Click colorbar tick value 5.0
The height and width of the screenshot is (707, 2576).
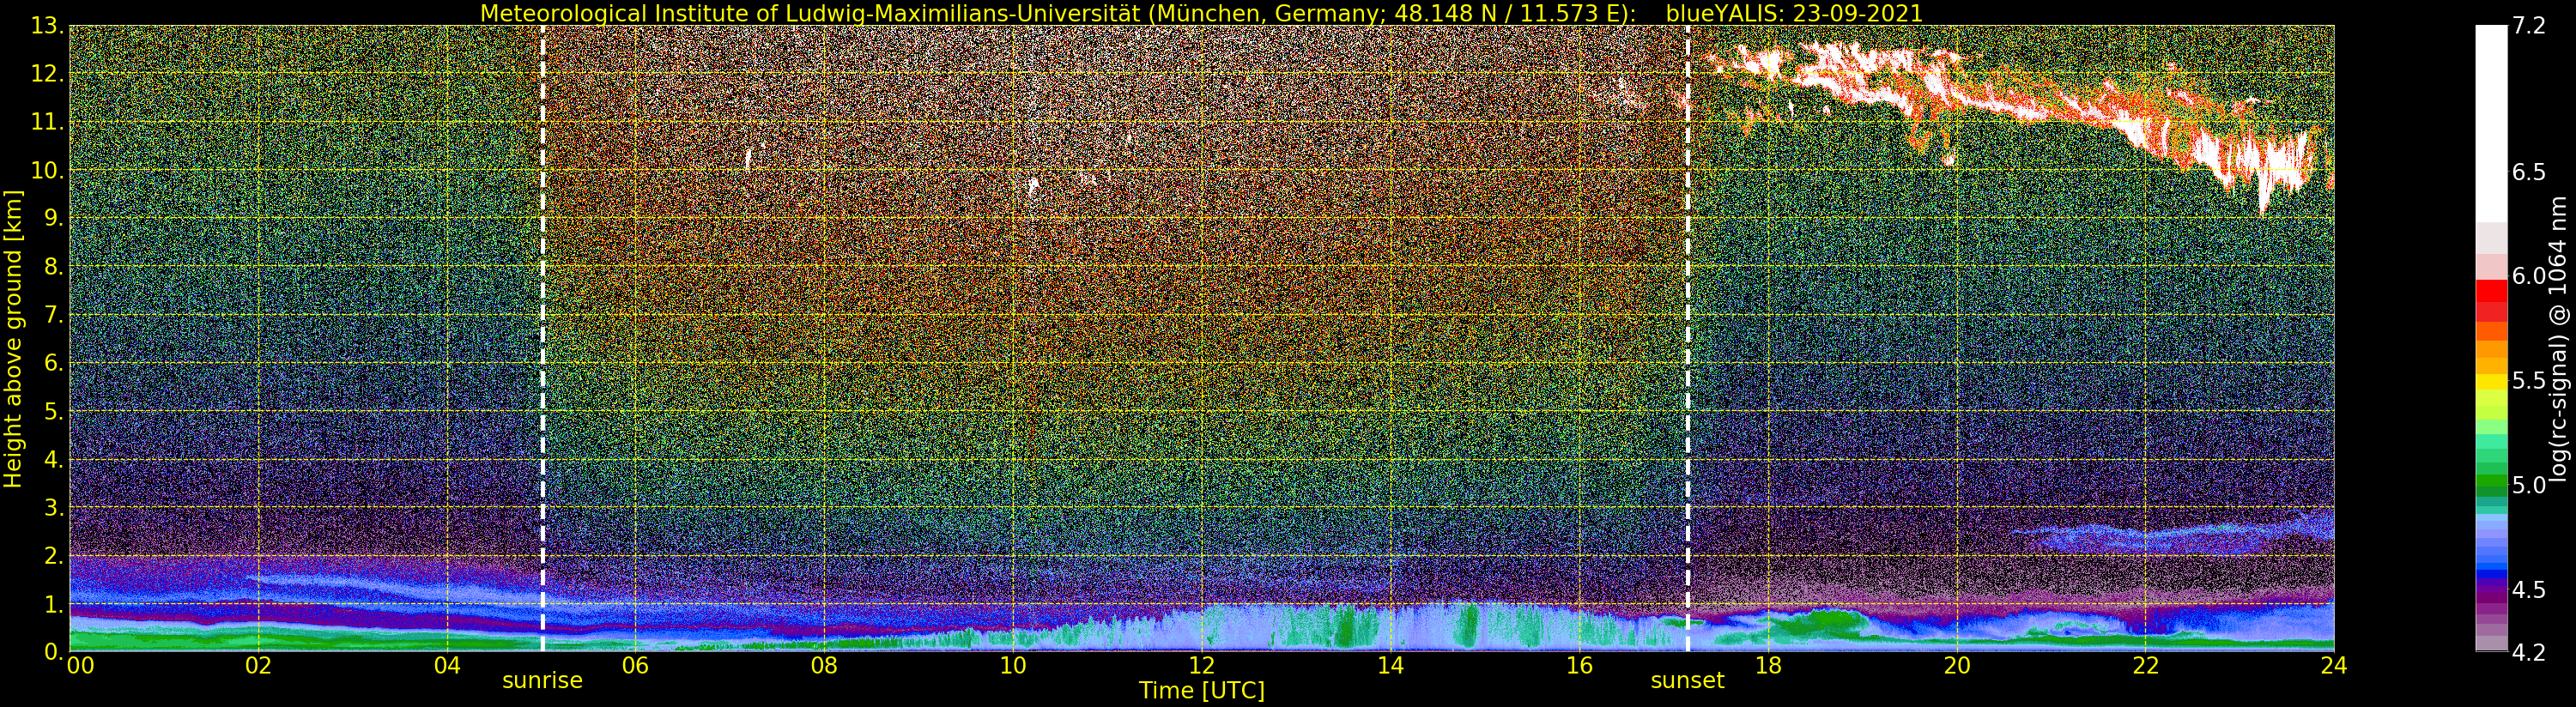2529,485
